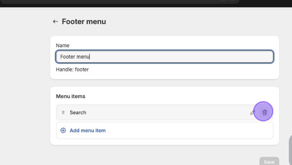
Task: Click the Name field label
Action: pyautogui.click(x=63, y=45)
